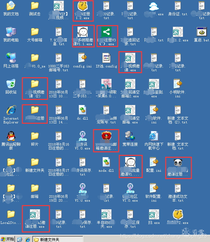210x242 pixels.
Task: Open the 追回记录.txt file
Action: coord(130,37)
